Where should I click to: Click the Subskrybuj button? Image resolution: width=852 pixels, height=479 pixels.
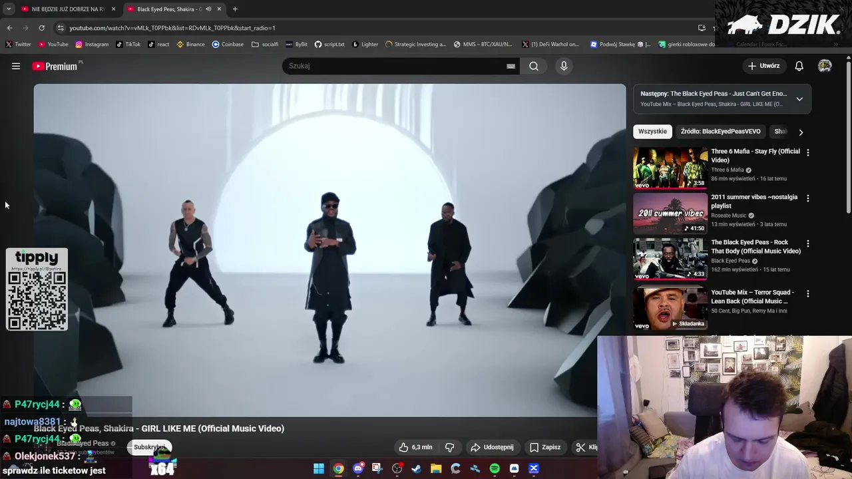click(x=149, y=447)
